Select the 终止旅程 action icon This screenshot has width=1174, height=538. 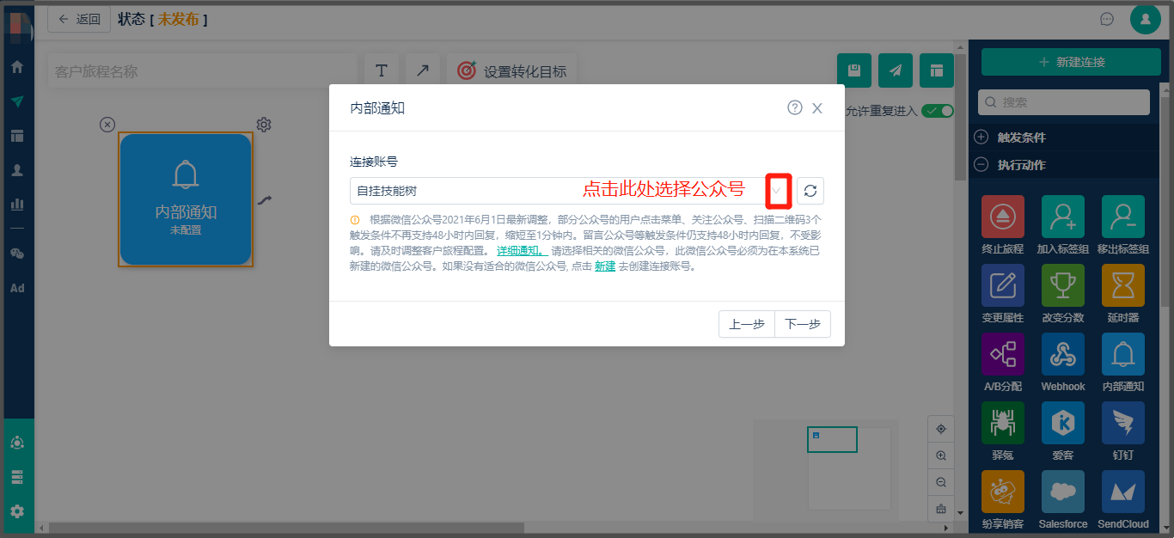click(1002, 217)
